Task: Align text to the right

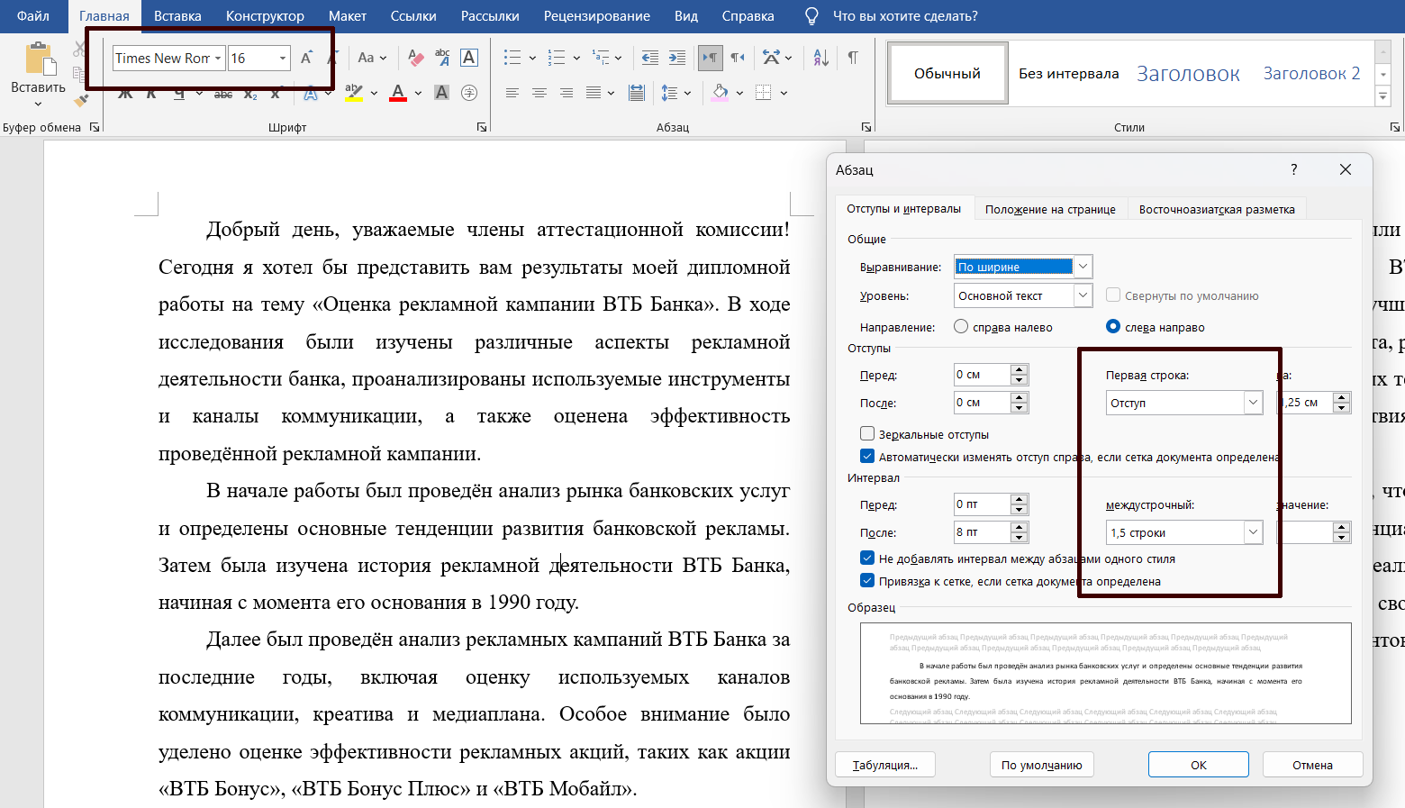Action: [566, 93]
